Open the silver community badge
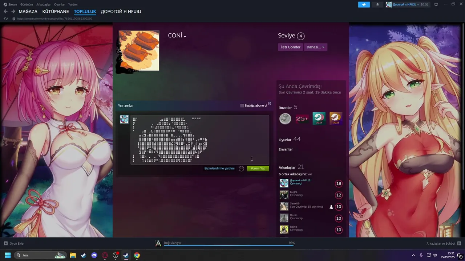This screenshot has width=465, height=261. coord(285,119)
